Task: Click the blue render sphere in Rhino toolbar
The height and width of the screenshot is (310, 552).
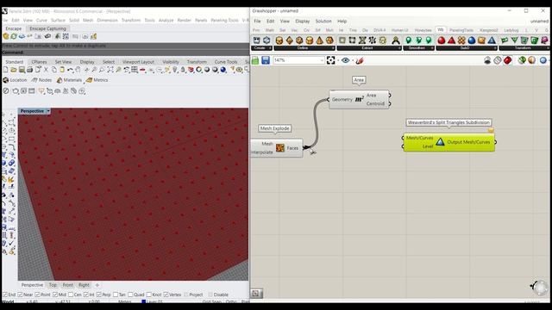Action: point(223,70)
